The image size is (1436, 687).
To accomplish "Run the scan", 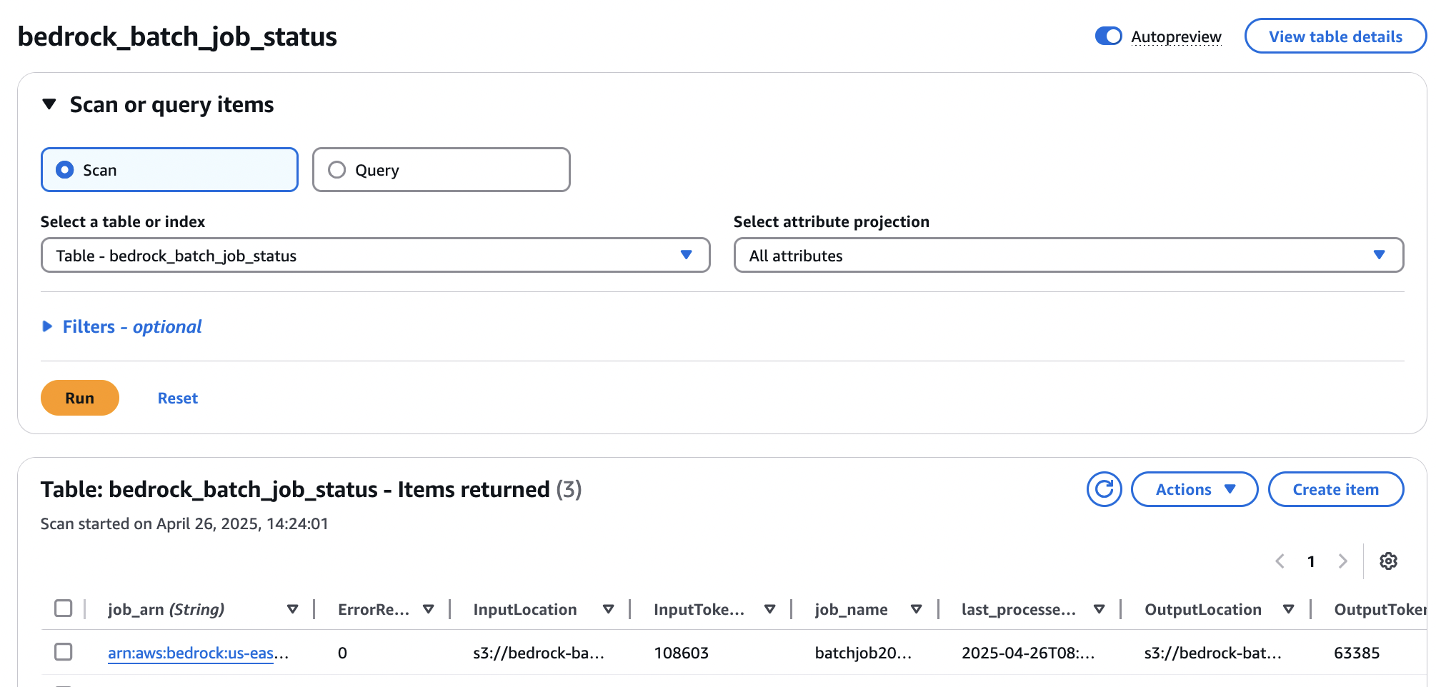I will tap(79, 398).
